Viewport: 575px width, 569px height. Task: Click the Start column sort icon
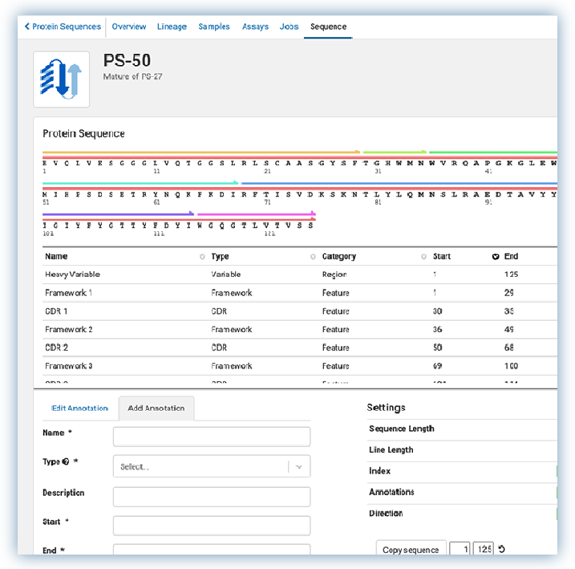(x=496, y=257)
